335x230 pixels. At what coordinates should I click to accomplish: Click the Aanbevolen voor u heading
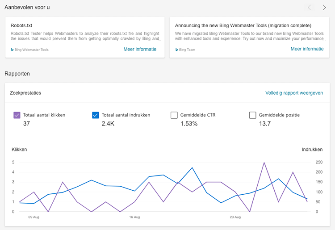27,7
